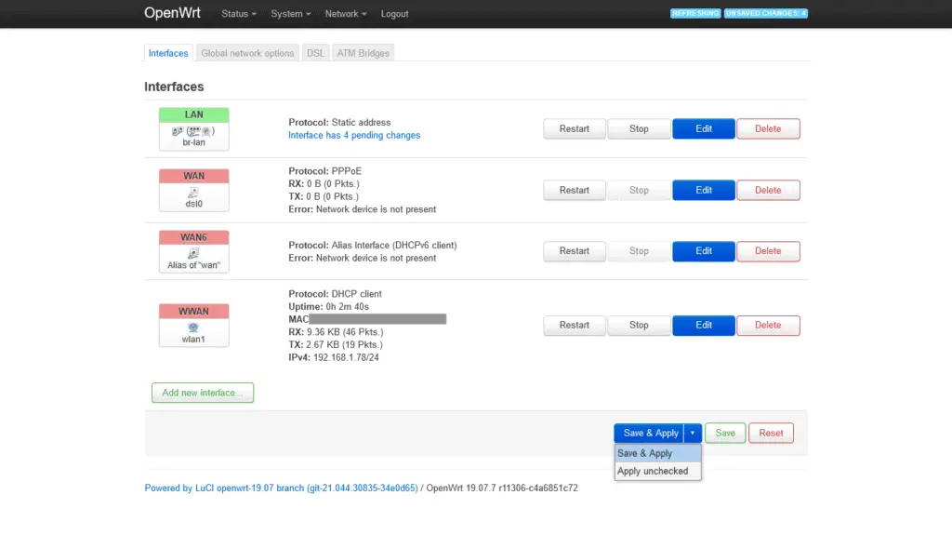The width and height of the screenshot is (952, 535).
Task: Click the WAN6 alias interface icon
Action: [193, 253]
